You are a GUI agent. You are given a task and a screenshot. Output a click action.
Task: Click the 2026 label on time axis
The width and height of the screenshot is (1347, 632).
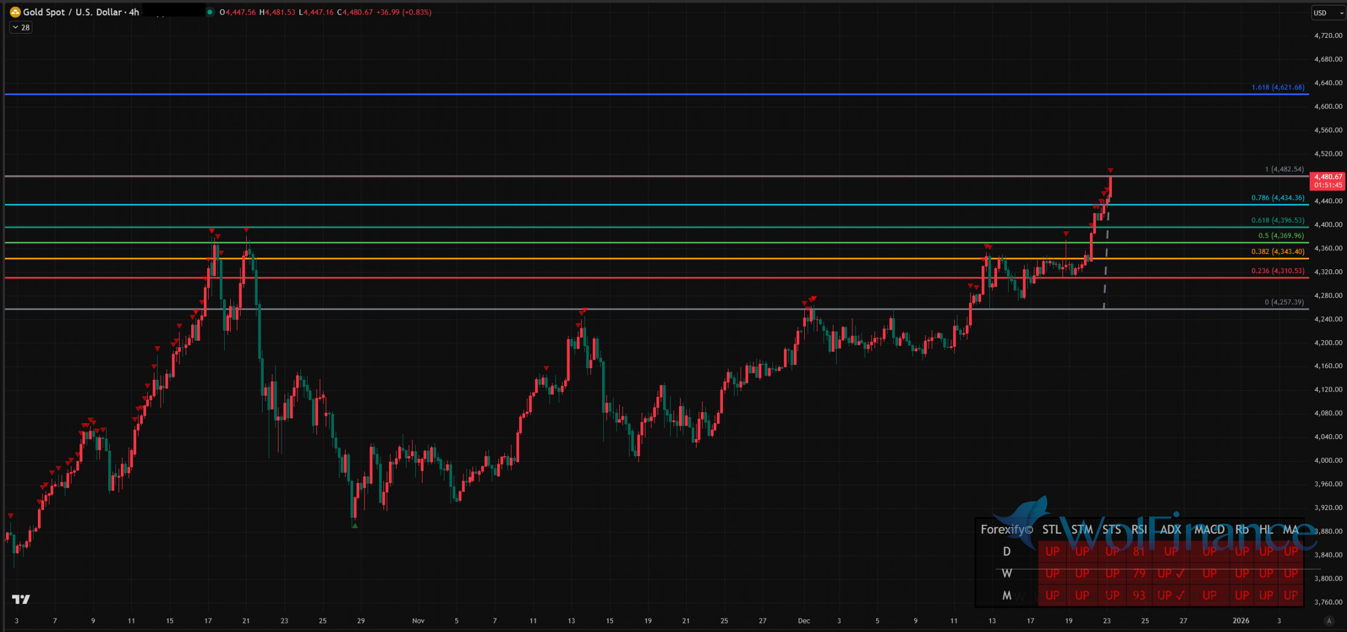click(1241, 621)
